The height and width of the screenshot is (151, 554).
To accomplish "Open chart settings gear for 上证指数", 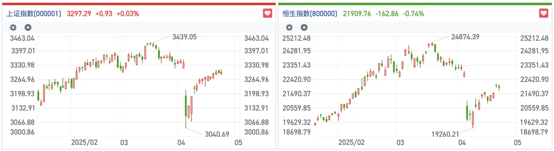I will [13, 27].
